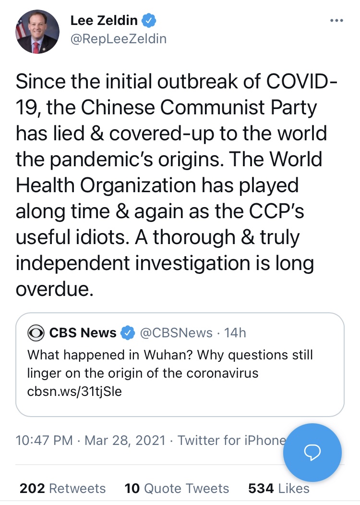The width and height of the screenshot is (360, 505).
Task: Tap the Twitter for iPhone source label
Action: (x=230, y=440)
